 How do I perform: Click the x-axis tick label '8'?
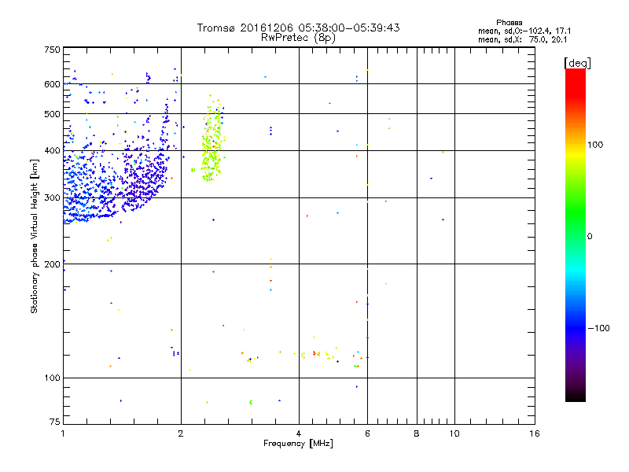[x=417, y=433]
